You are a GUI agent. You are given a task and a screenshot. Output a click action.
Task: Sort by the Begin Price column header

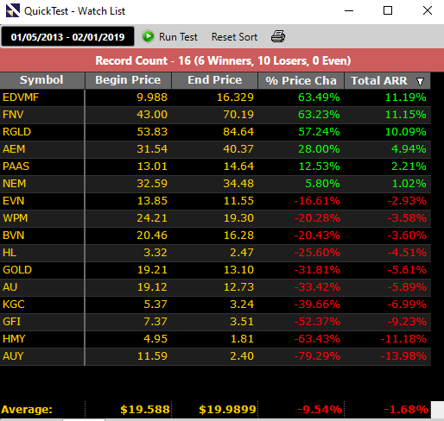click(128, 80)
